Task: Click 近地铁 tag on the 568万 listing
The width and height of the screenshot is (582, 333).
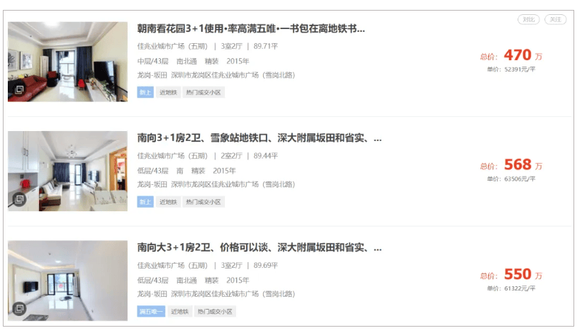Action: point(168,202)
